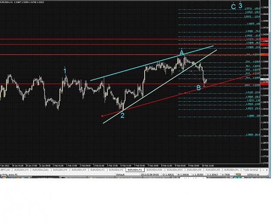
Task: Click the 10 Feb 11:00 time label
Action: 208,165
